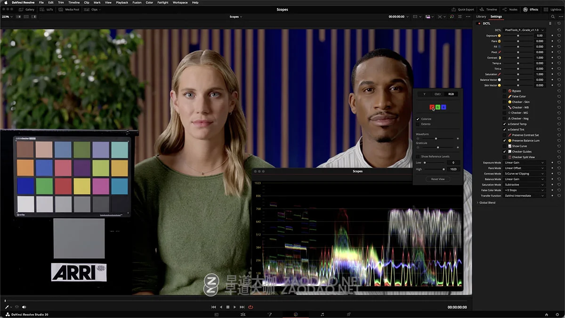565x318 pixels.
Task: Switch to the Color page
Action: [296, 314]
